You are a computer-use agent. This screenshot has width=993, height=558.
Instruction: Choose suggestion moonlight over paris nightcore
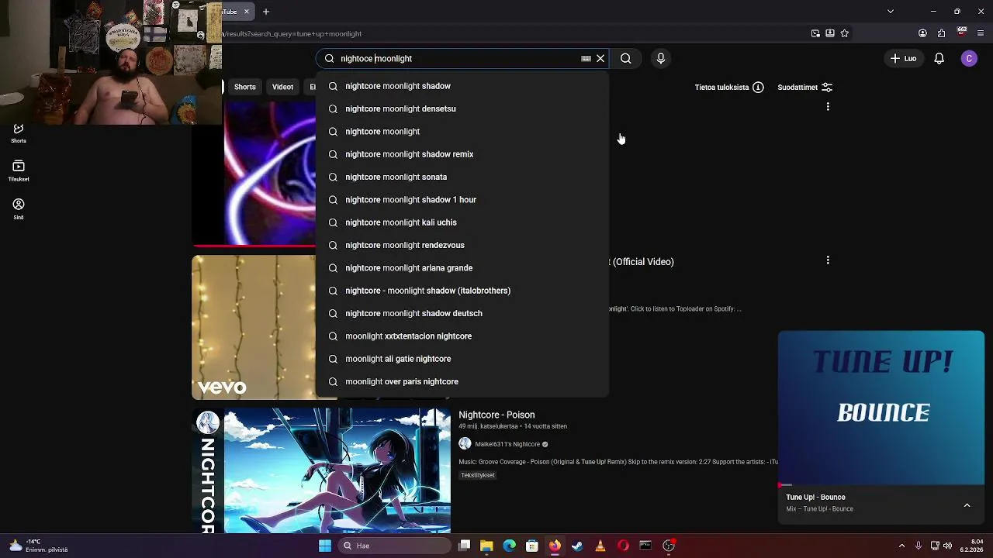(x=462, y=381)
